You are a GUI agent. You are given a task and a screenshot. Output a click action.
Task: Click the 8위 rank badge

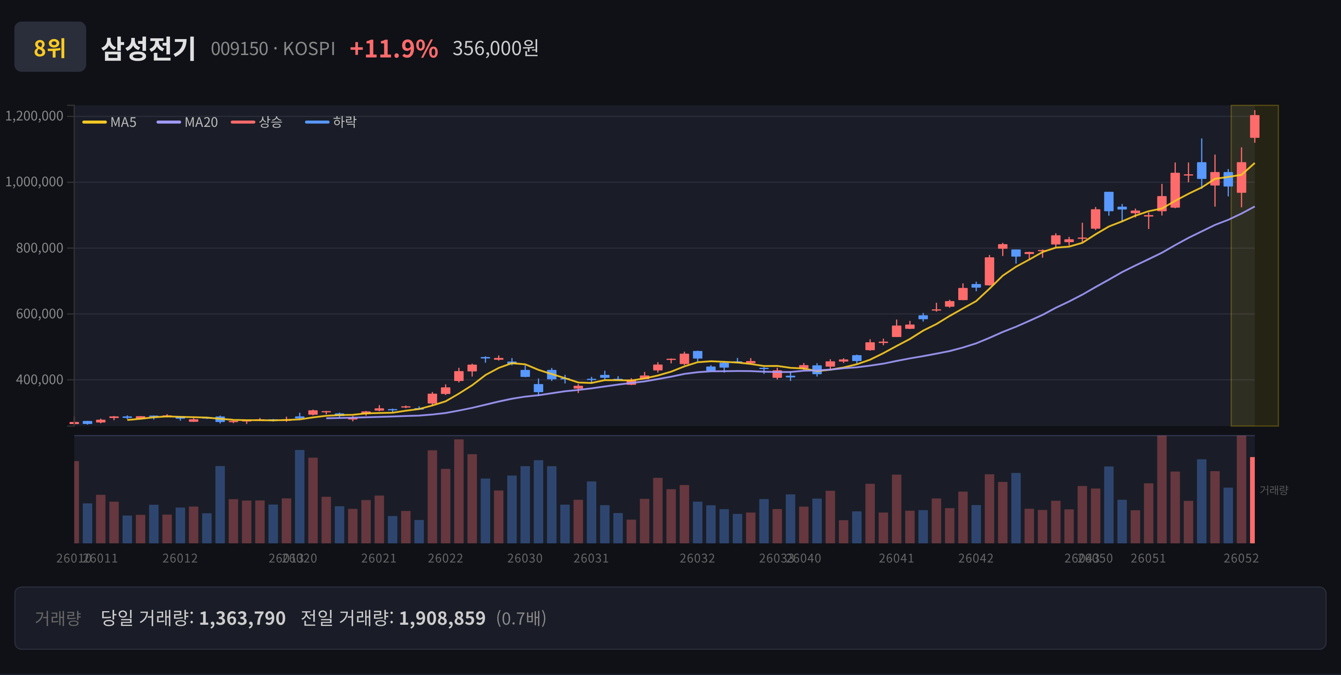point(50,47)
